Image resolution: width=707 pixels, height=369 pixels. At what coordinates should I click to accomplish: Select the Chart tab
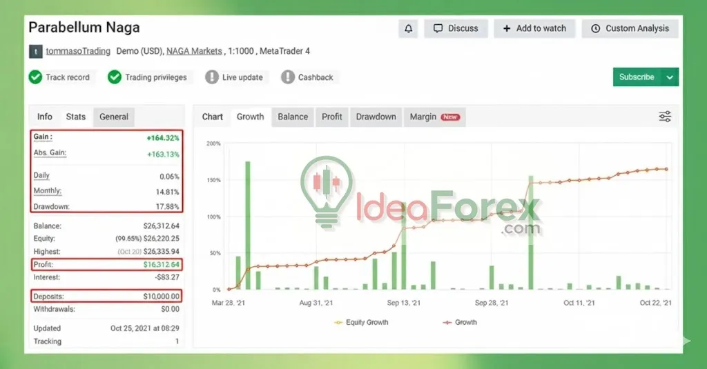(213, 117)
